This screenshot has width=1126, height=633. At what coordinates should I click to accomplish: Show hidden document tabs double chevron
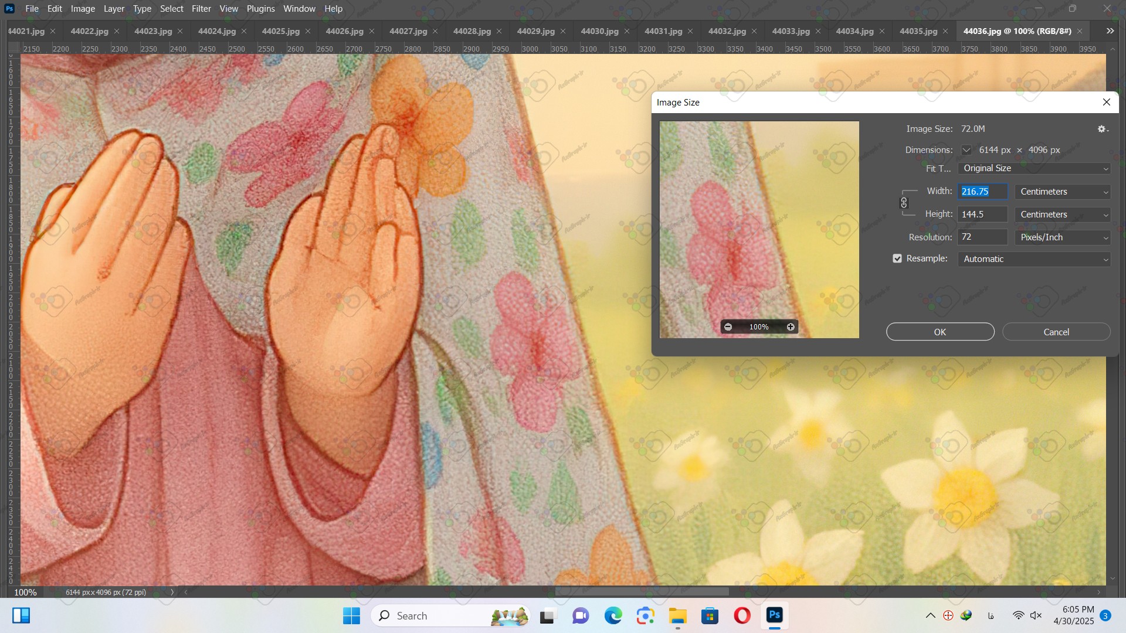(1110, 31)
